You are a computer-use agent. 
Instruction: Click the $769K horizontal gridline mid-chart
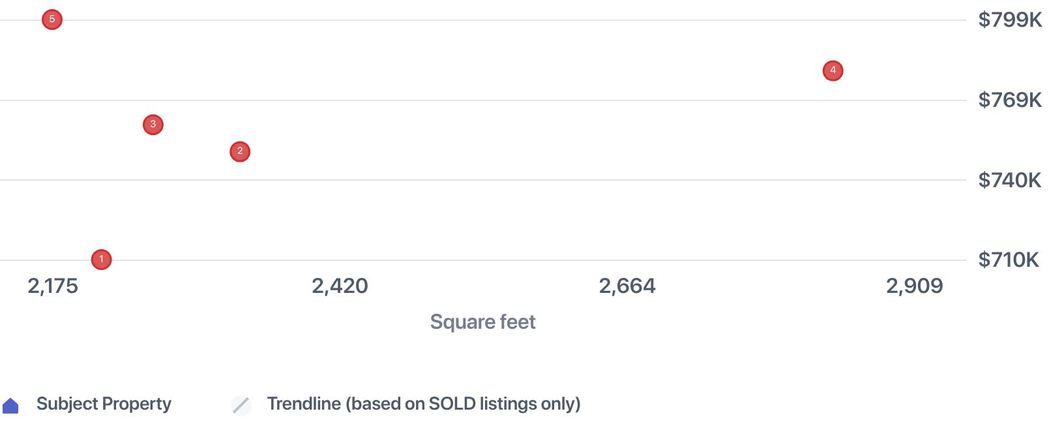(x=482, y=100)
